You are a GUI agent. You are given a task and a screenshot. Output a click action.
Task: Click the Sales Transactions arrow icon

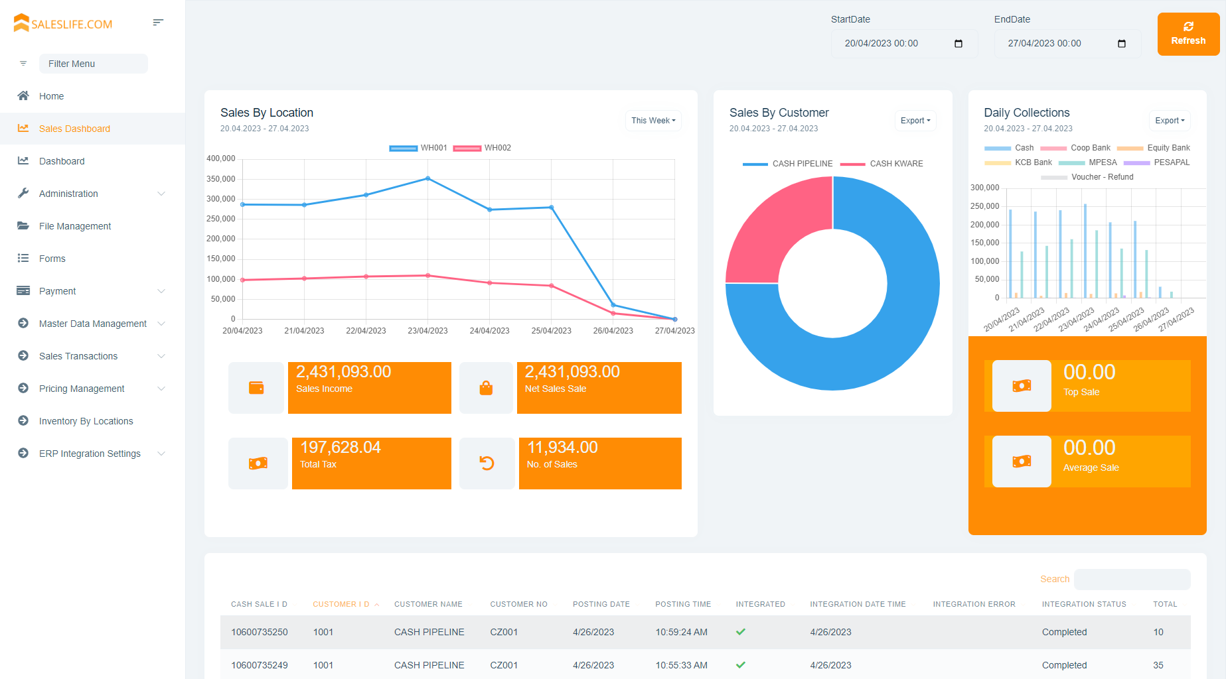[23, 355]
